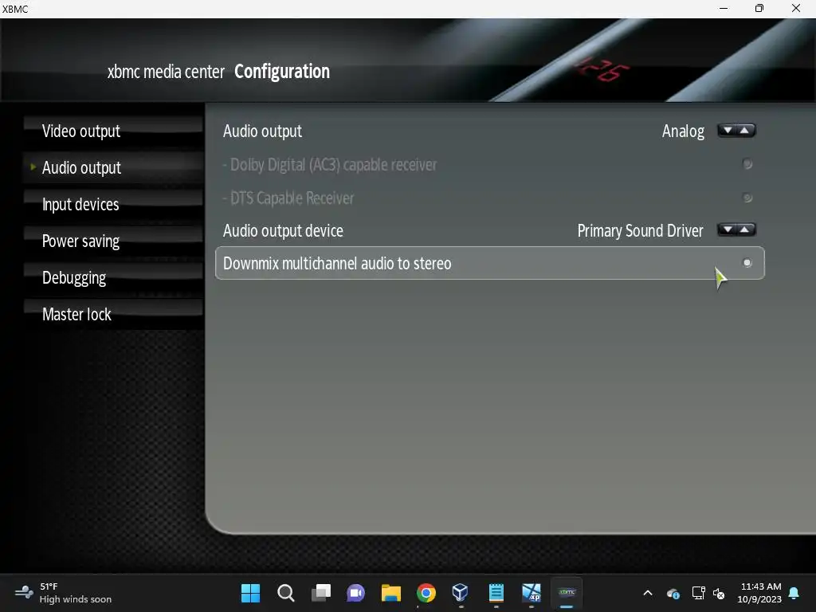The width and height of the screenshot is (816, 612).
Task: Click the Audio output device setting label
Action: (283, 230)
